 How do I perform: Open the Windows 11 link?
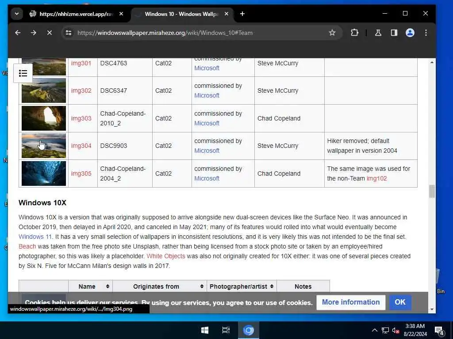35,237
